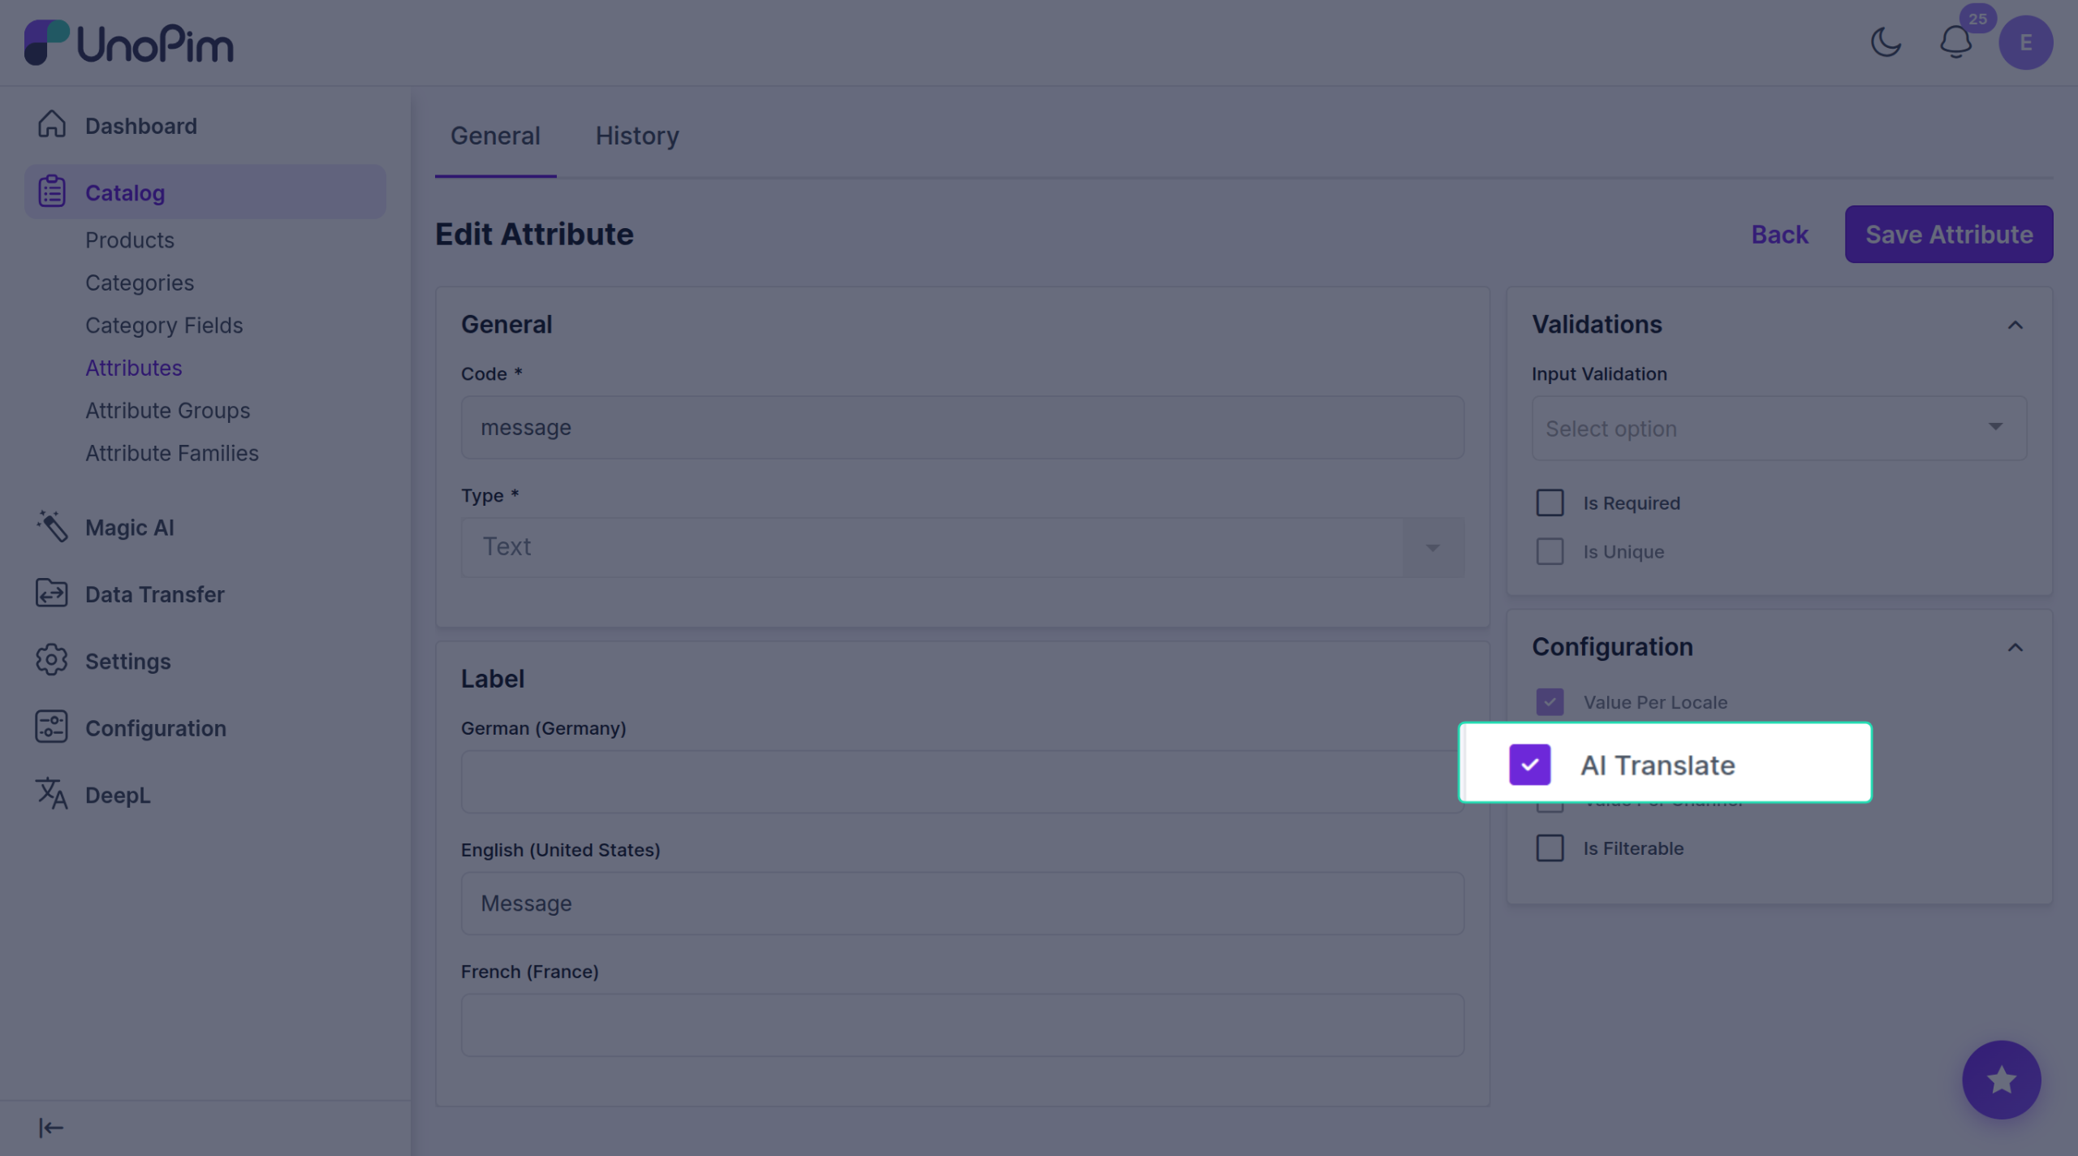This screenshot has height=1156, width=2078.
Task: Uncheck the AI Translate checkbox
Action: 1529,765
